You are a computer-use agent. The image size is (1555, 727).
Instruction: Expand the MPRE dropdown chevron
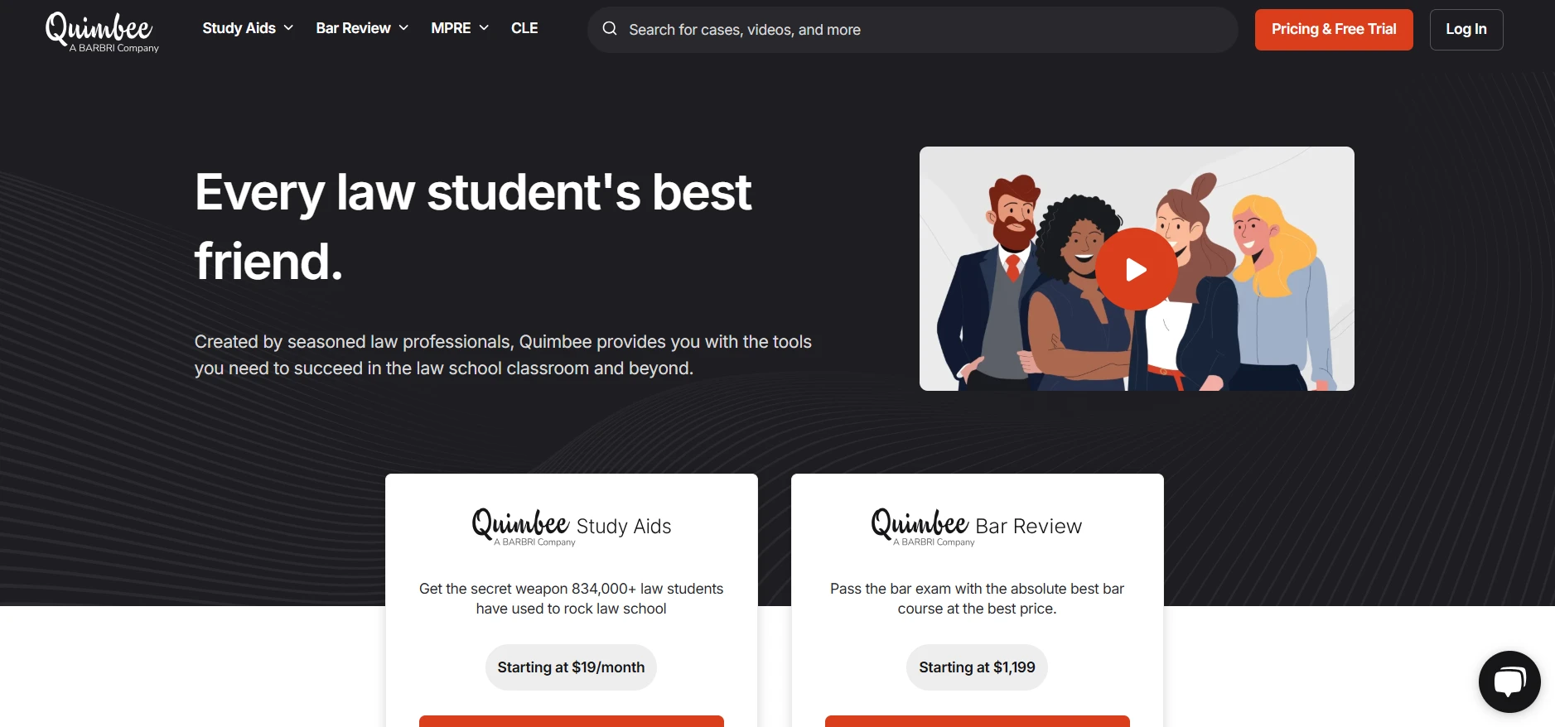[x=484, y=28]
